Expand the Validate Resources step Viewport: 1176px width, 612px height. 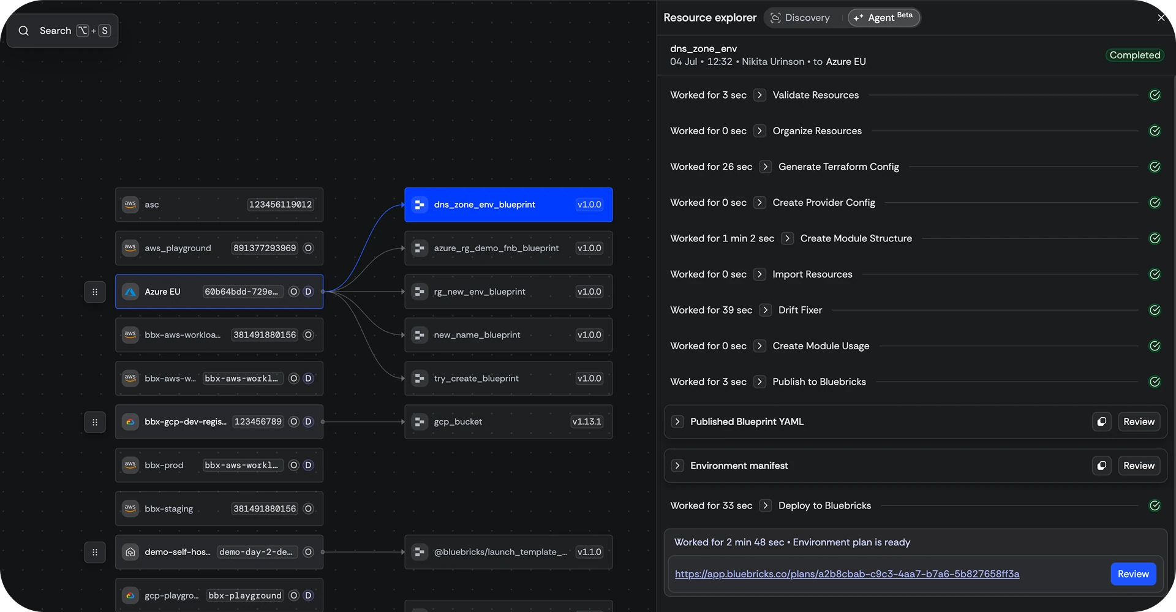tap(759, 95)
